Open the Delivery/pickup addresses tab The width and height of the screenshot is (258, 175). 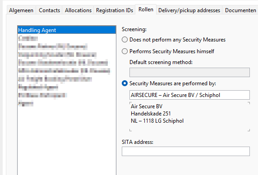(189, 10)
